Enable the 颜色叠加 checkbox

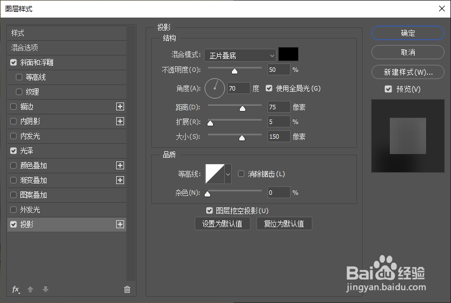click(x=14, y=165)
